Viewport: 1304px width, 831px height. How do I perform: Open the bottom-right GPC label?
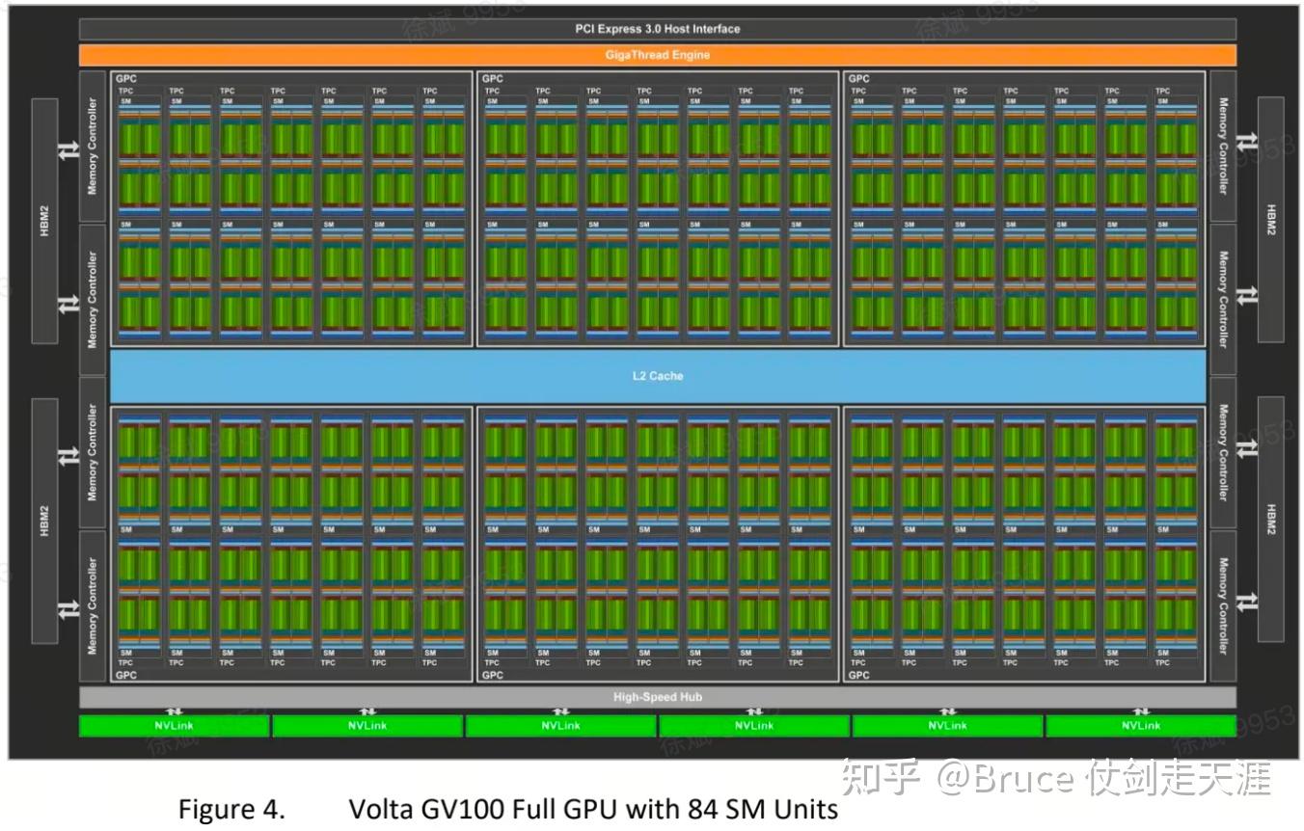click(858, 676)
